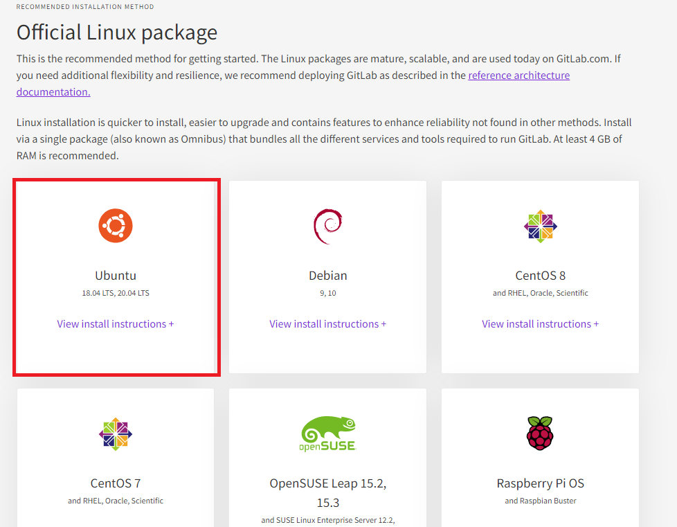Click the CentOS 8 logo icon
Image resolution: width=677 pixels, height=527 pixels.
click(x=540, y=226)
